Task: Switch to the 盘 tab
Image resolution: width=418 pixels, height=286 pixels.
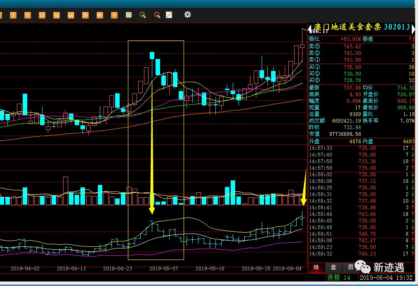Action: [x=333, y=267]
